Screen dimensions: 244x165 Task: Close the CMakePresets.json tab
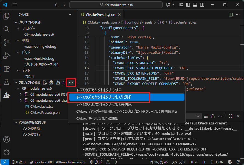(119, 15)
